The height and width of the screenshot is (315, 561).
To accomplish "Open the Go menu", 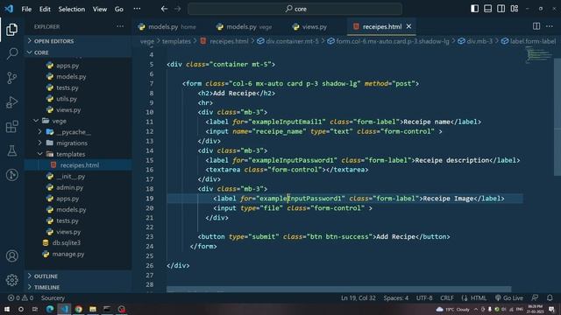I will 119,9.
